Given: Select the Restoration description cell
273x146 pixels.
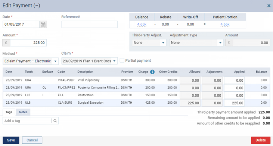Looking at the screenshot, I should [86, 95].
